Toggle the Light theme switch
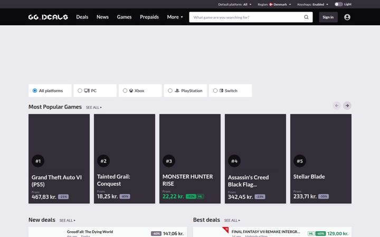 [x=338, y=4]
